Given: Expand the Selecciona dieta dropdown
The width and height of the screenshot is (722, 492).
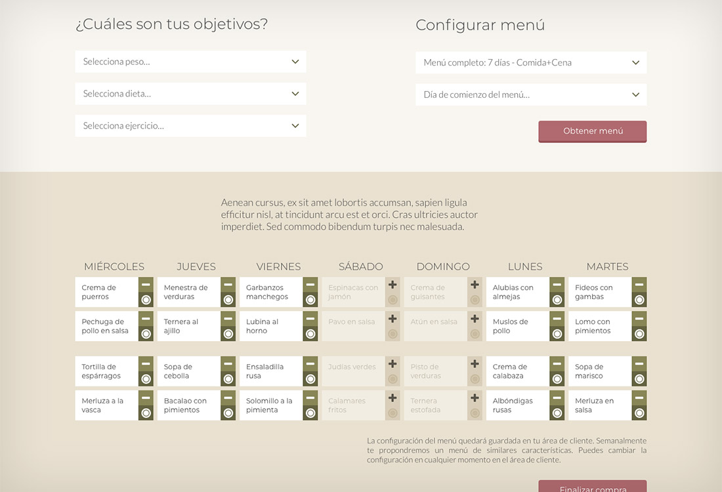Looking at the screenshot, I should [190, 94].
